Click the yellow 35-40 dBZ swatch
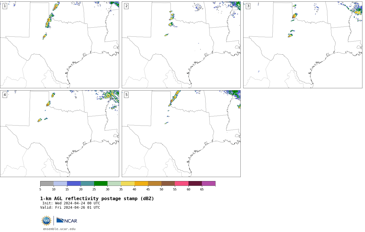The image size is (365, 232). 128,184
